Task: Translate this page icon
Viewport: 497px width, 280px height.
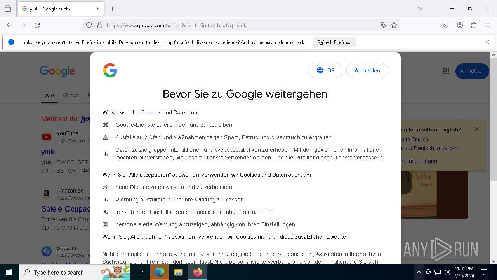Action: point(383,25)
